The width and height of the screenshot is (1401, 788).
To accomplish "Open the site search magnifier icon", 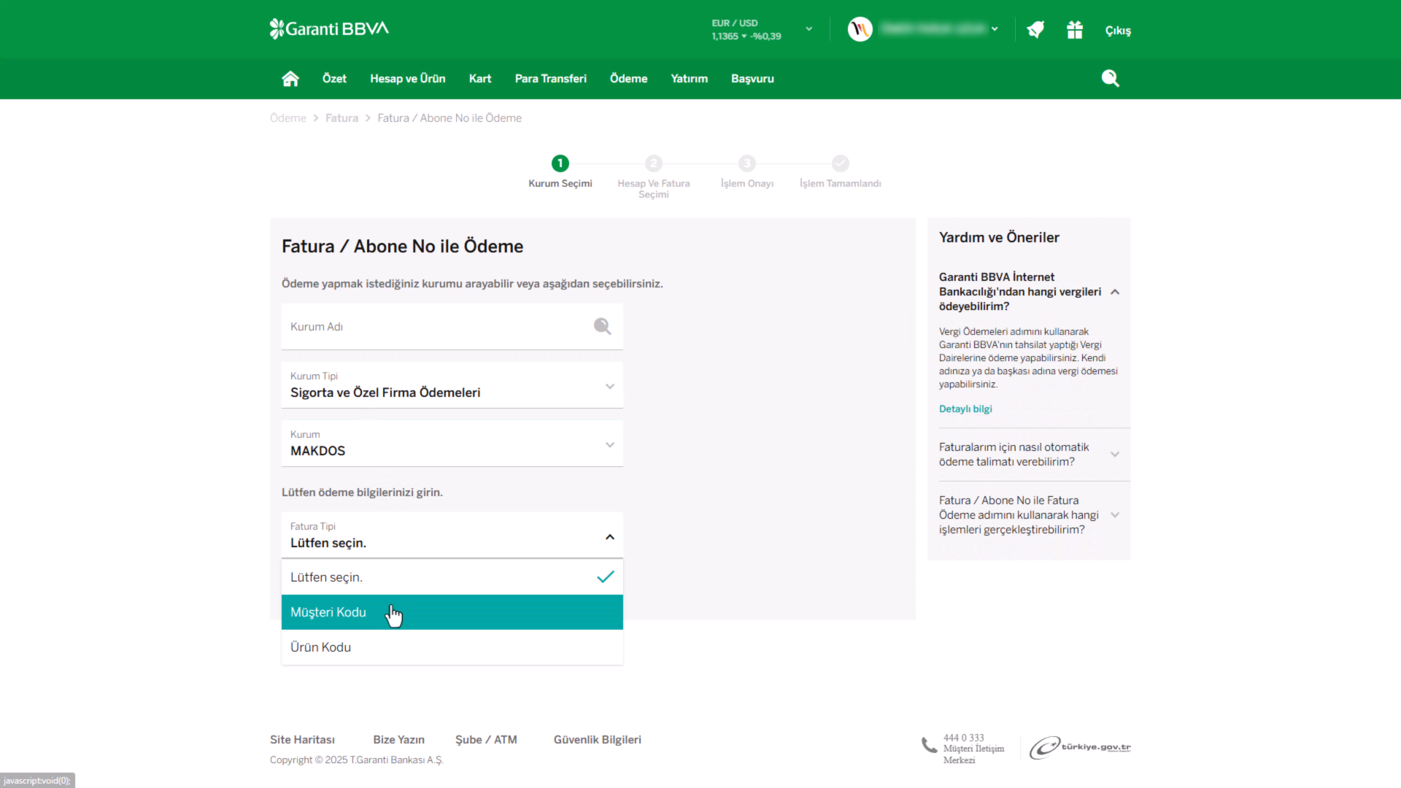I will [1110, 78].
